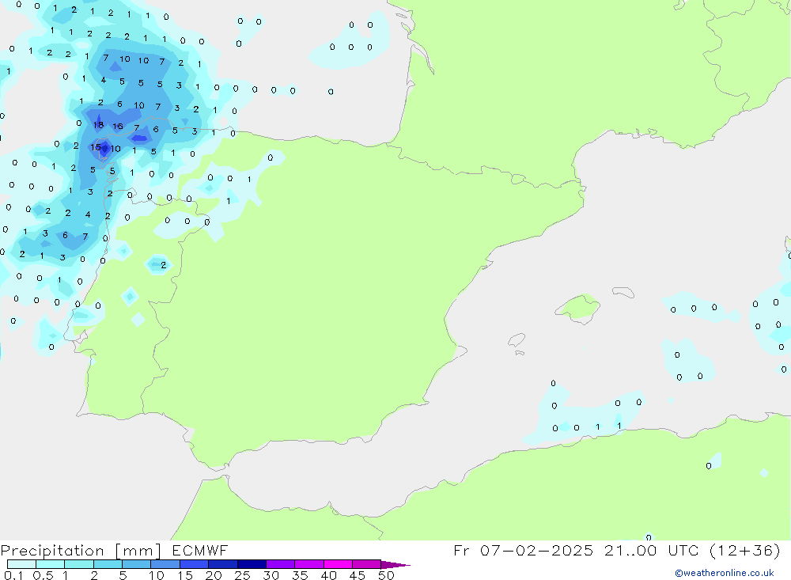Click the 'Precipitation [mm] ECMWF' title text

point(114,551)
